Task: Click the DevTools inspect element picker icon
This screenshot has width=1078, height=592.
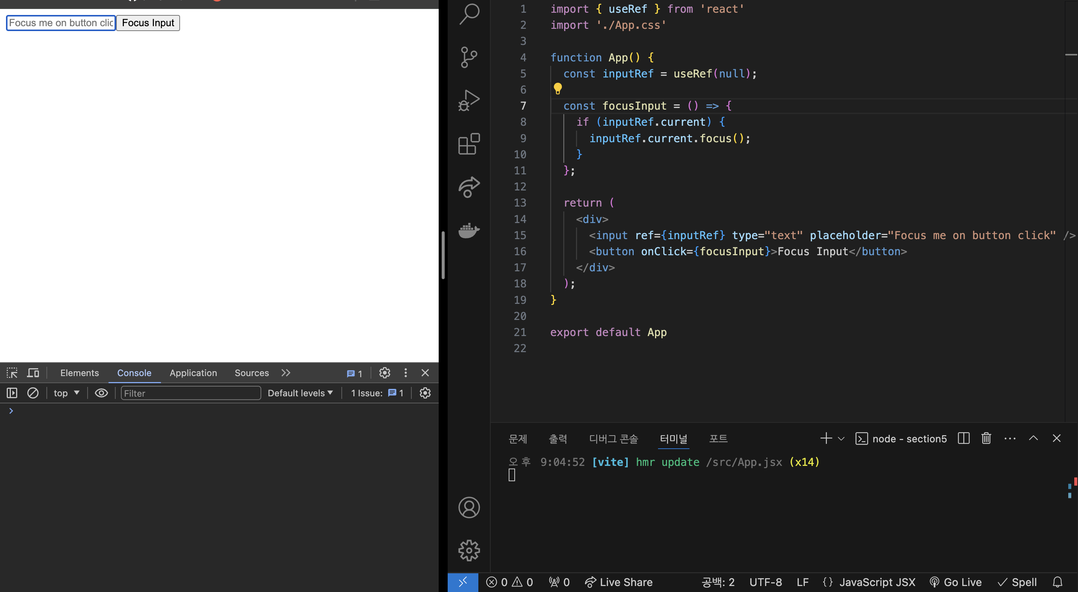Action: point(12,373)
